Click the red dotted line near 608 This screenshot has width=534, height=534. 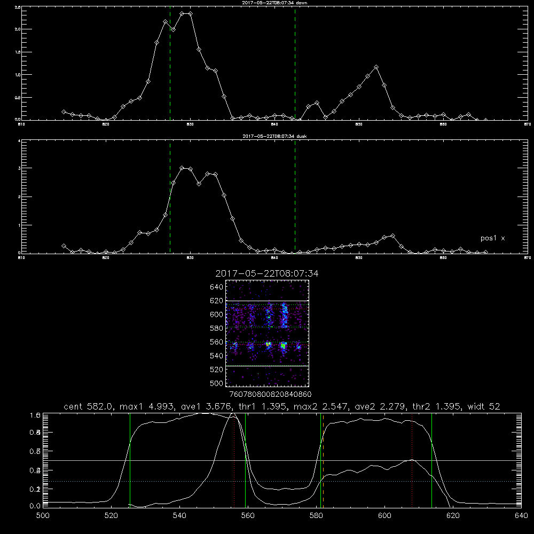coord(412,460)
